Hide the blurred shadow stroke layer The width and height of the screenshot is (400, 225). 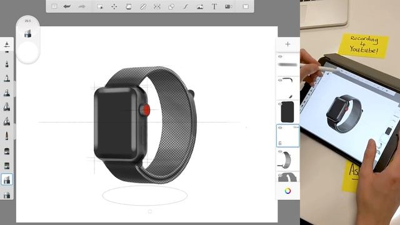[x=280, y=56]
